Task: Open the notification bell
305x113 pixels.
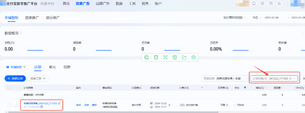Action: (279, 3)
